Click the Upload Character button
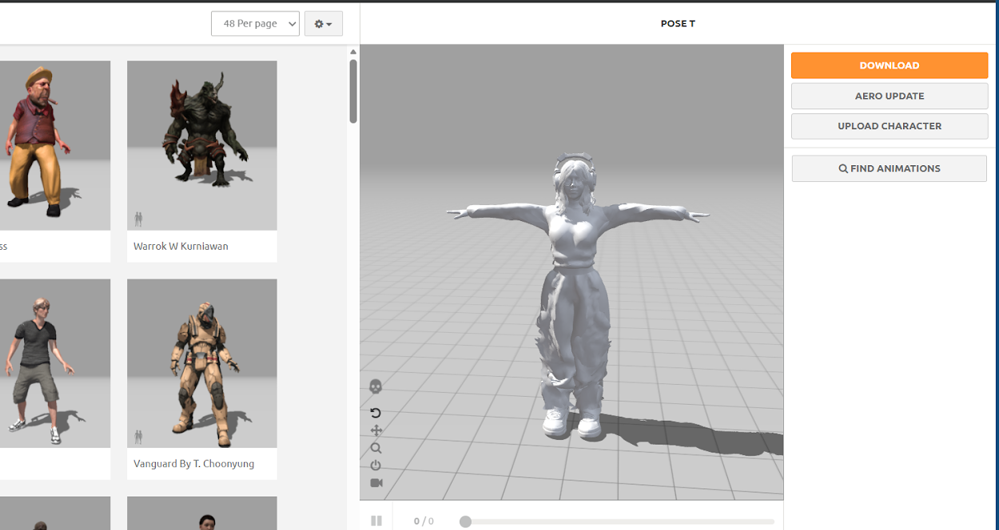This screenshot has width=999, height=530. click(890, 126)
